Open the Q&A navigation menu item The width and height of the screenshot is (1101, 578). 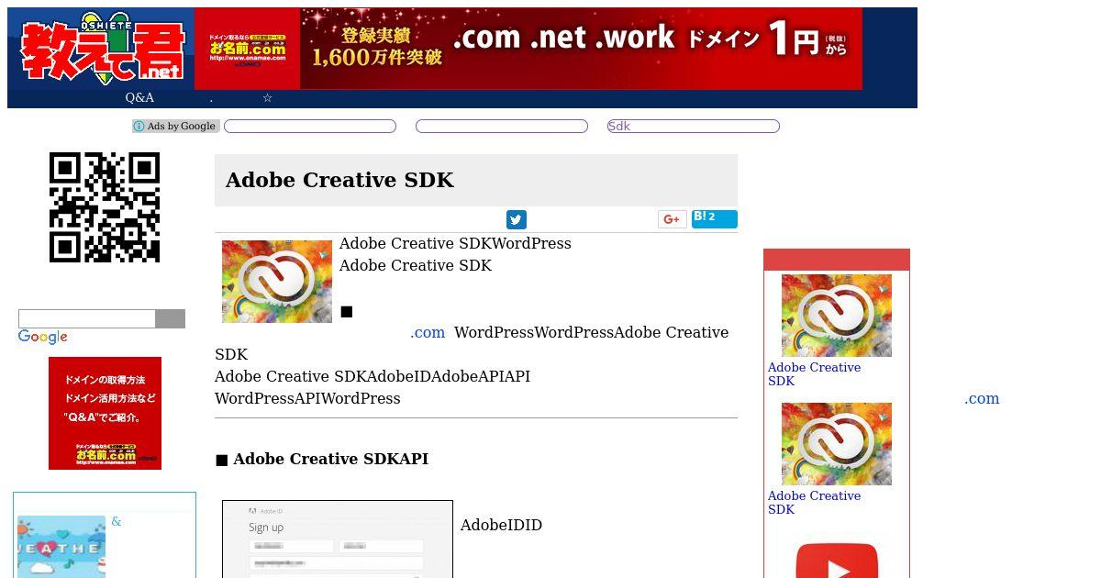[139, 98]
